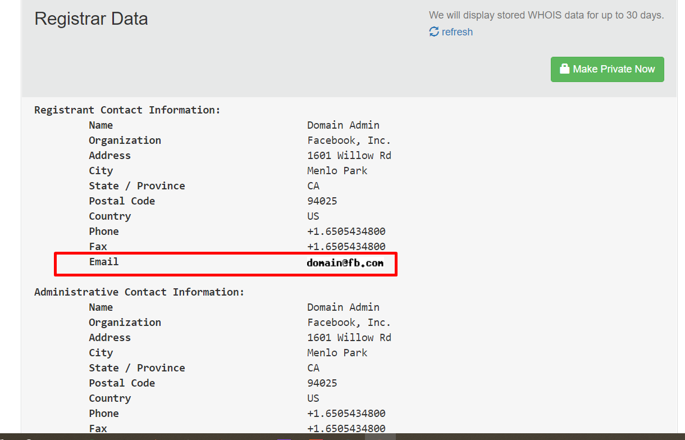The height and width of the screenshot is (440, 685).
Task: Click the Registrant Email label
Action: click(104, 262)
